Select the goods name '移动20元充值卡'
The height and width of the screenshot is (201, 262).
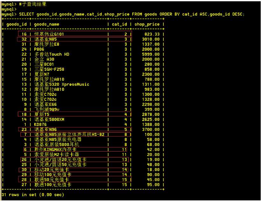coord(52,170)
